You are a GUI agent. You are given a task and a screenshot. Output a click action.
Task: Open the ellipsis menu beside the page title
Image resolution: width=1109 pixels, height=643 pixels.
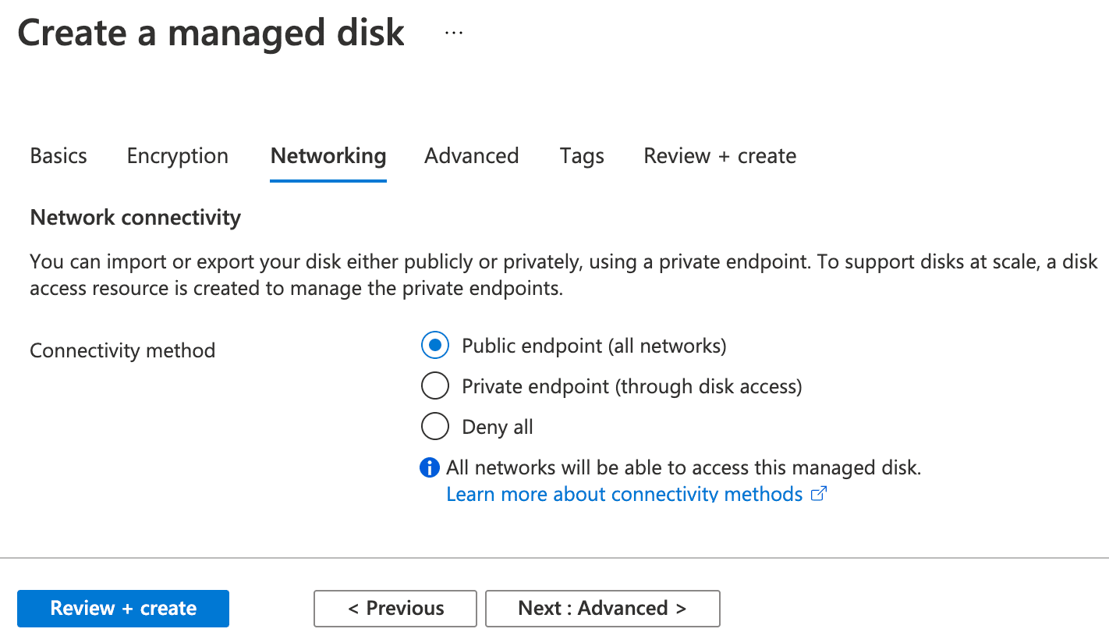click(x=453, y=32)
